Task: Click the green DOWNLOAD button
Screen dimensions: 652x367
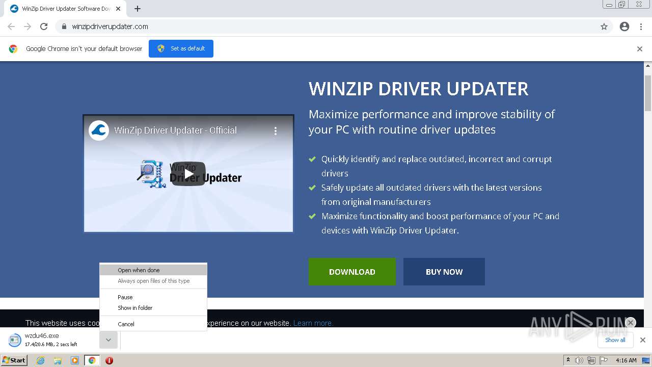Action: click(352, 272)
